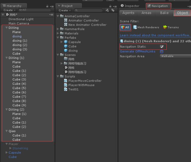Select the Terrains scene filter
The width and height of the screenshot is (191, 162).
click(171, 27)
